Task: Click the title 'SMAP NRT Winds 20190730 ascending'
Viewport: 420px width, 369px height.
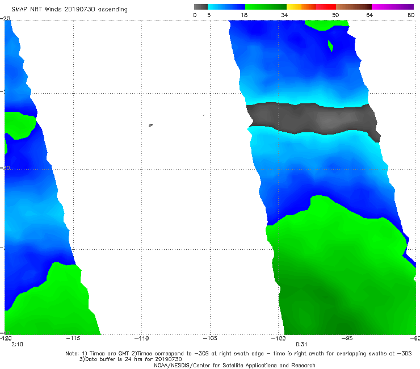Action: (69, 10)
